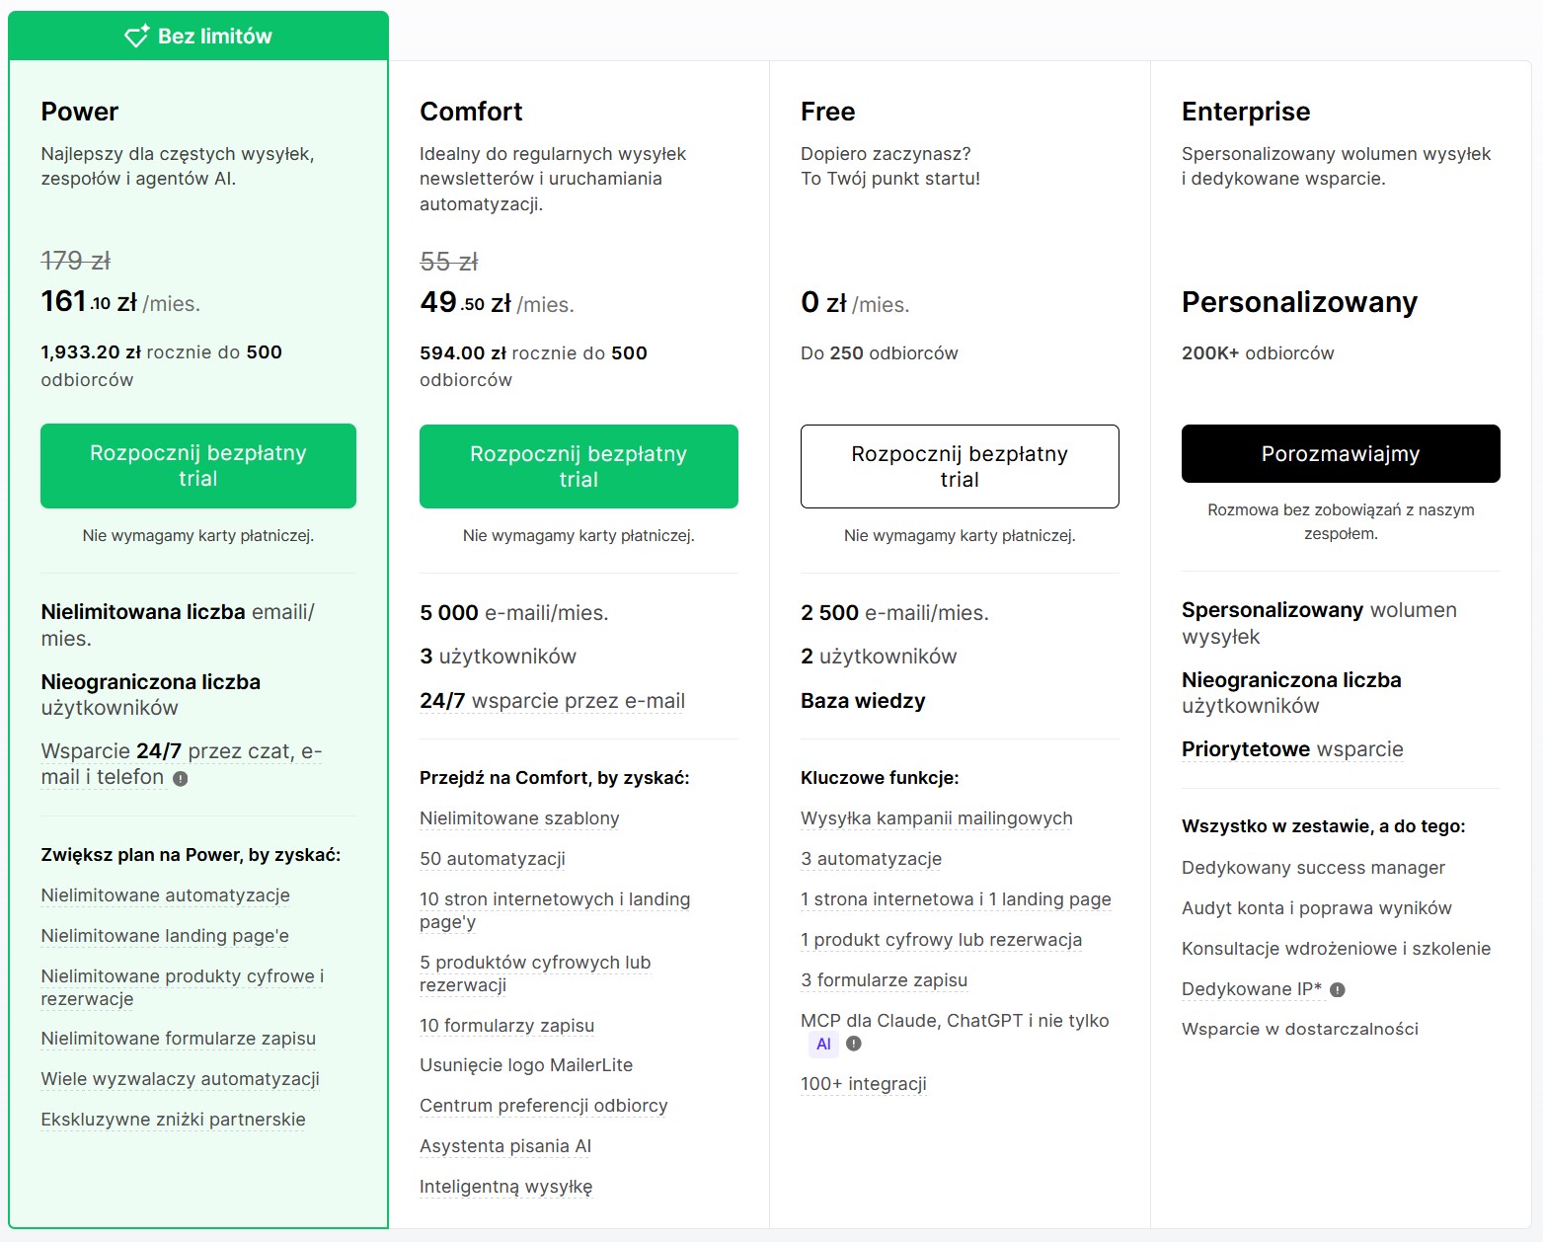Click 3 formularze zapisu feature

coord(885,980)
